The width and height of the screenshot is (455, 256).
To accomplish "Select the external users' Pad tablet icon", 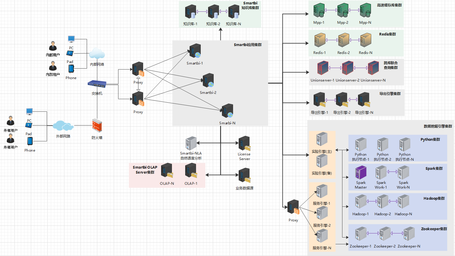I will (29, 126).
